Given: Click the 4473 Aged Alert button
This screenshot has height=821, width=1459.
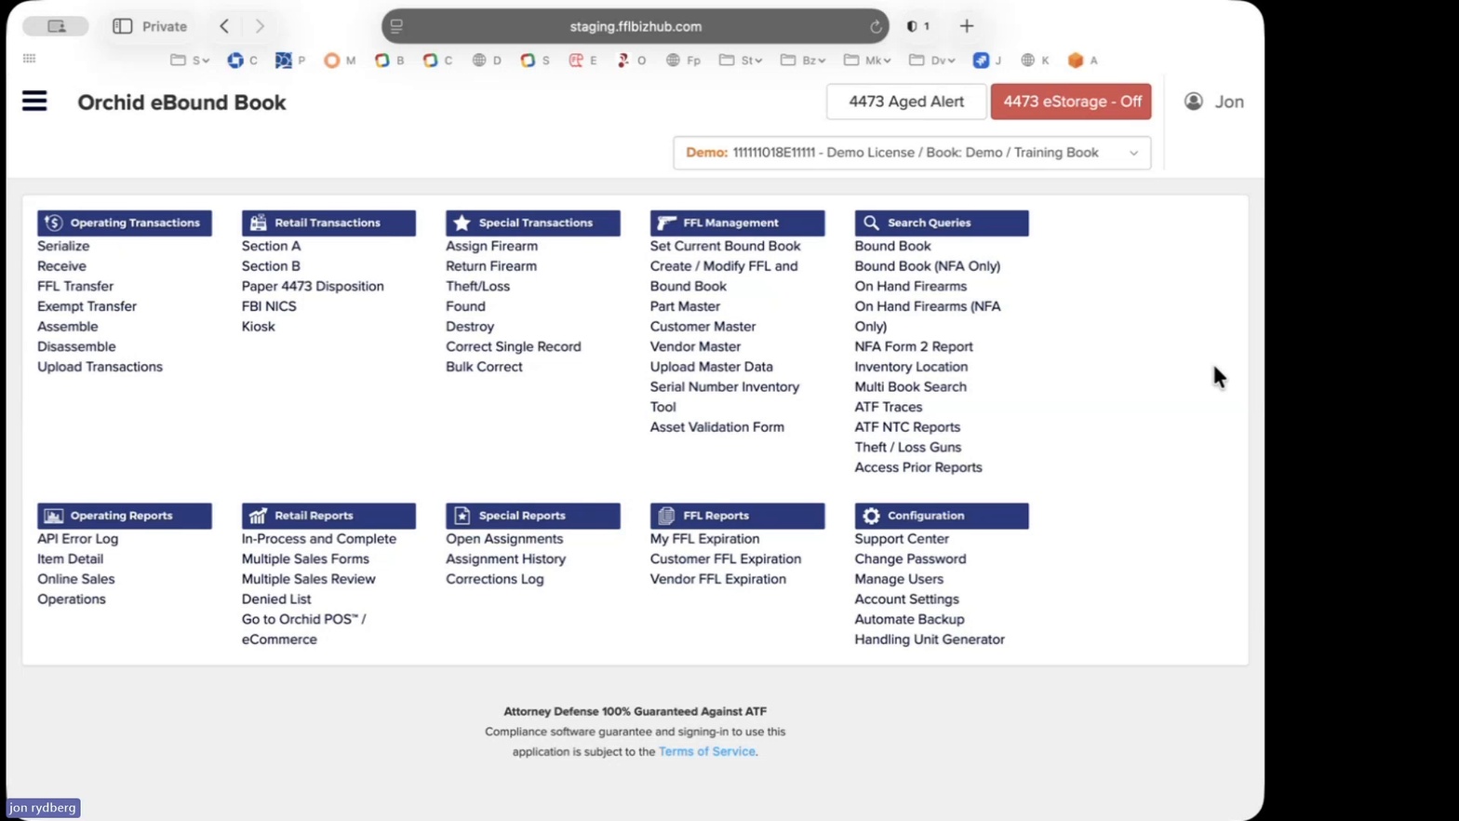Looking at the screenshot, I should 906,101.
